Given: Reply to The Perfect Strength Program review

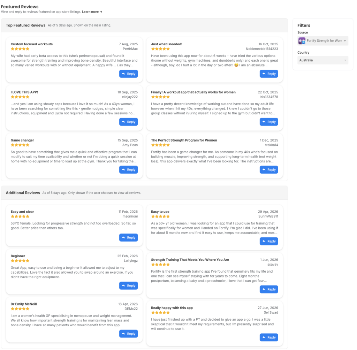Looking at the screenshot, I should pos(269,170).
